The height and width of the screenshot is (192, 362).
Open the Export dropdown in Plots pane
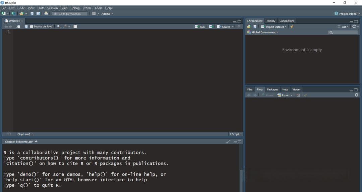(285, 95)
